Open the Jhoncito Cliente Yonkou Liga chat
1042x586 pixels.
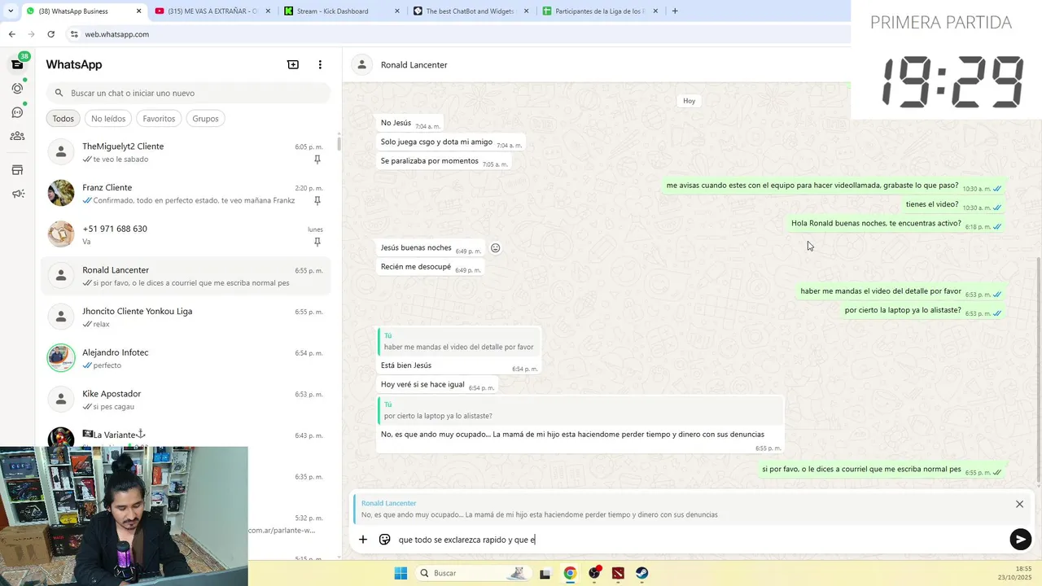185,317
